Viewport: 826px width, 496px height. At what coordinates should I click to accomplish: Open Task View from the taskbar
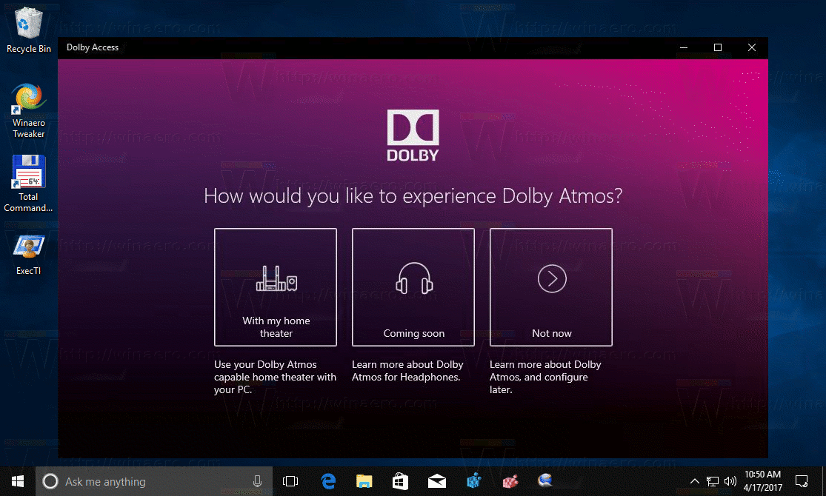[291, 481]
